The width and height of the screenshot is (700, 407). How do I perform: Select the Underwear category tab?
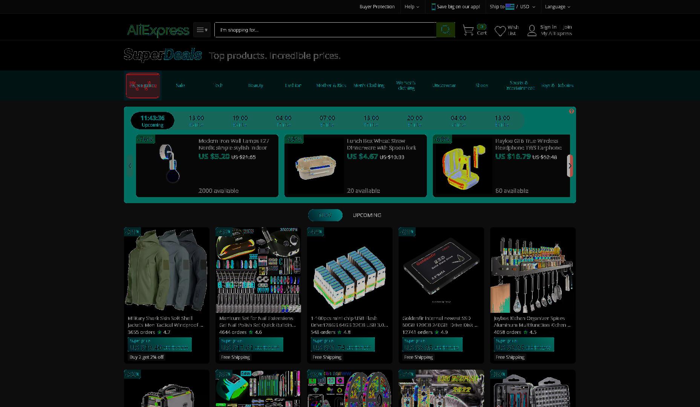click(x=444, y=86)
